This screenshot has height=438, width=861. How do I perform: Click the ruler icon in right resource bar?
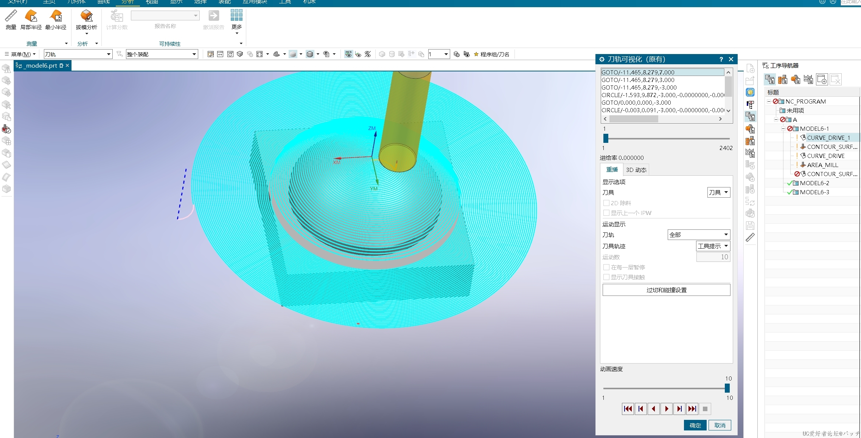(750, 237)
